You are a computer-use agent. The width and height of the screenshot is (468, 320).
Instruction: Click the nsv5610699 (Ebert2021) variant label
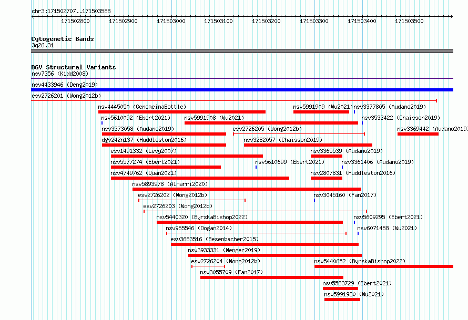(x=290, y=162)
